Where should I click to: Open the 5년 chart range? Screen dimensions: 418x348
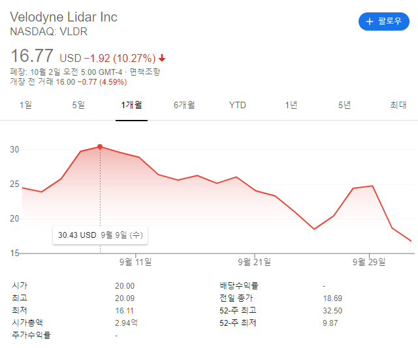(344, 105)
